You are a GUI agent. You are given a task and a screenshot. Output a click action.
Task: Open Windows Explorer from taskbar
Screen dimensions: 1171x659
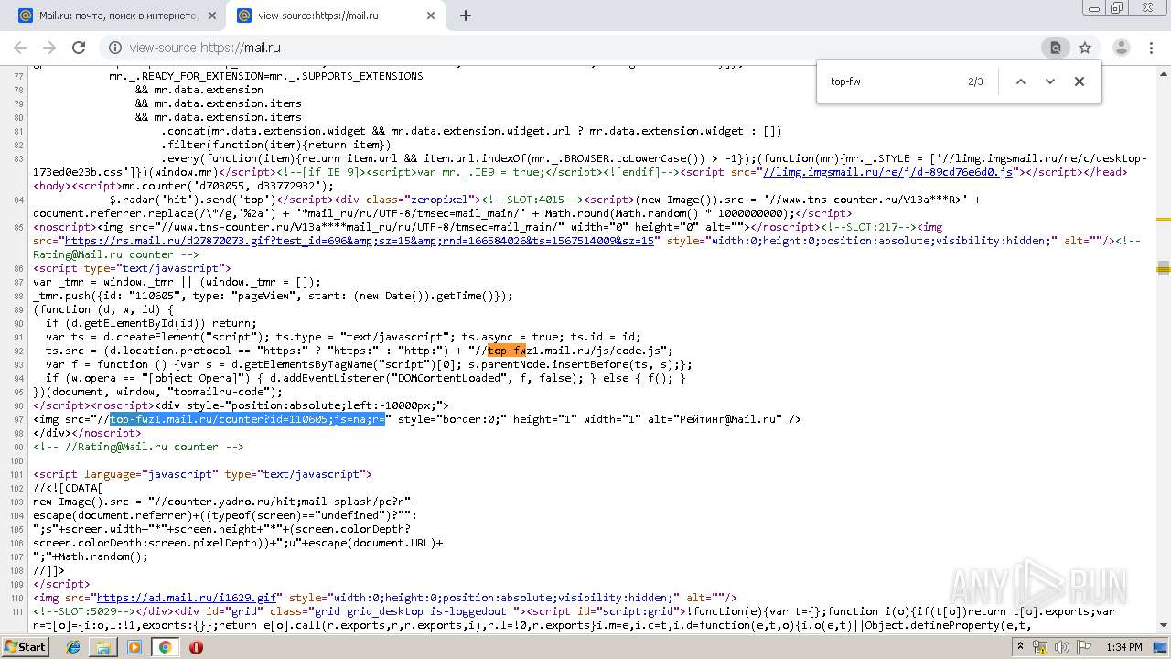coord(103,646)
